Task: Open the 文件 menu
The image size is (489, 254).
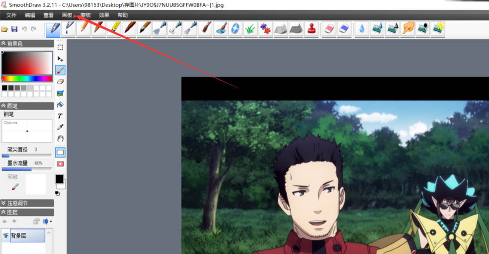Action: tap(11, 15)
